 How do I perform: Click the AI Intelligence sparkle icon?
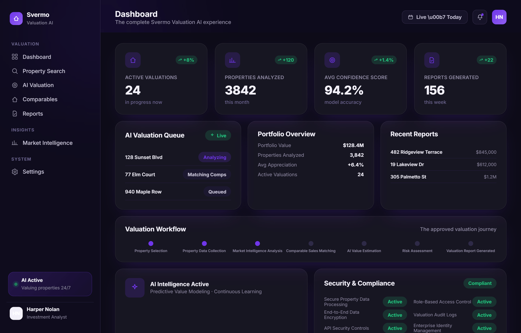[135, 287]
